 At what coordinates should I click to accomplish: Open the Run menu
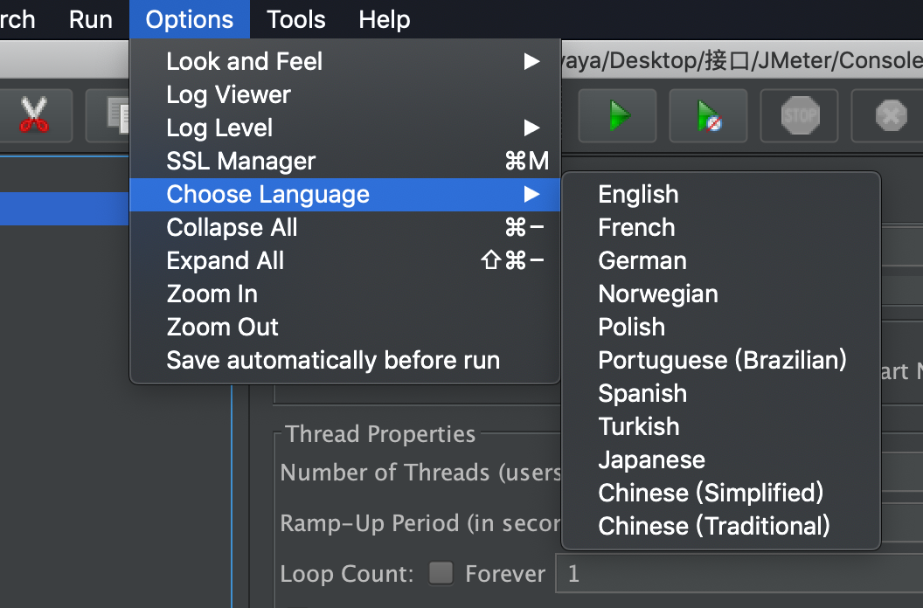point(91,19)
